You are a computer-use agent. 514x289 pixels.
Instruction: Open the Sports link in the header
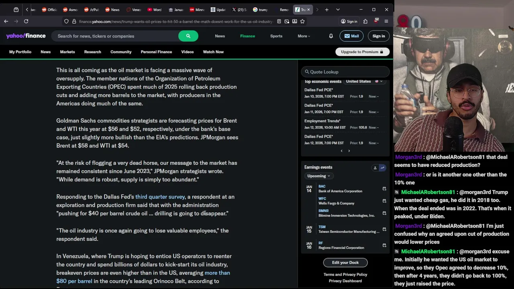[276, 36]
